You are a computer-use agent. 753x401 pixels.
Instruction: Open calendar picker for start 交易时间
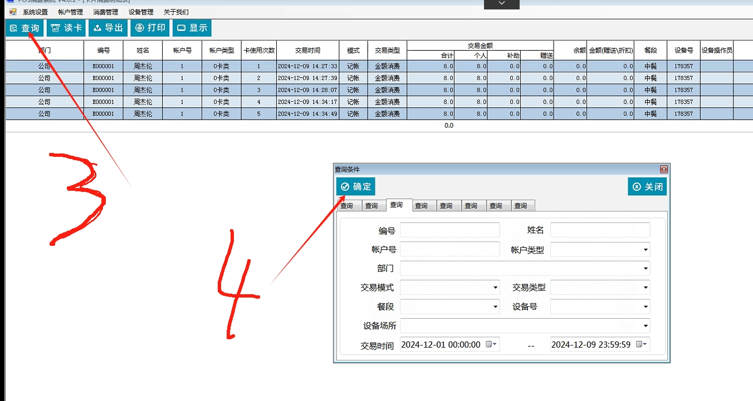tap(491, 344)
